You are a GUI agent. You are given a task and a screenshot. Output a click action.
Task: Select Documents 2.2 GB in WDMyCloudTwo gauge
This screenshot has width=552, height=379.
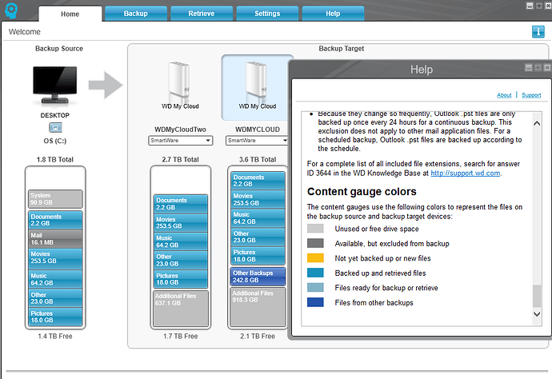[181, 204]
